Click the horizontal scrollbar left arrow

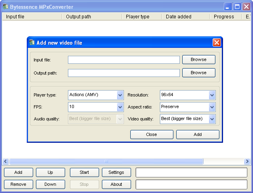pyautogui.click(x=6, y=161)
